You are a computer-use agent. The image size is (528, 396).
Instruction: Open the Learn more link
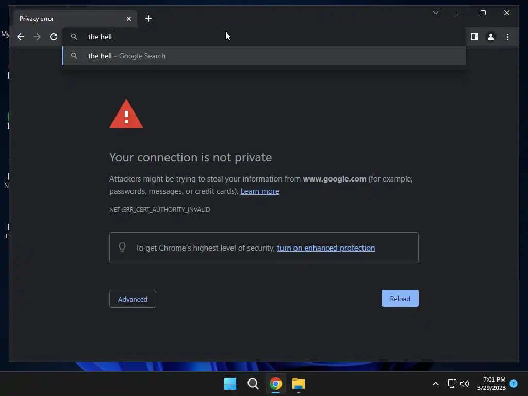(260, 191)
